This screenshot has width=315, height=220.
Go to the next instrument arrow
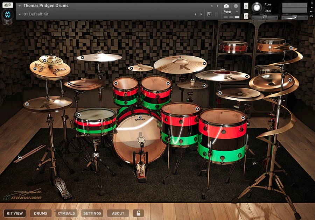(218, 6)
